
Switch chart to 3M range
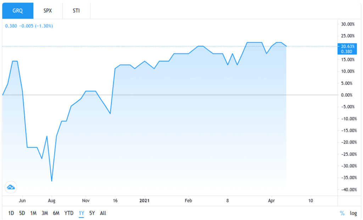45,213
